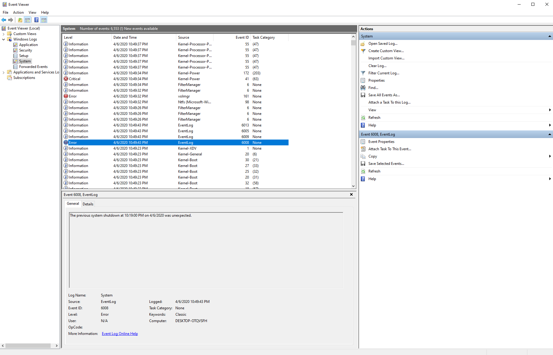Sort events by Date and Time column header
The width and height of the screenshot is (553, 355).
pos(144,37)
